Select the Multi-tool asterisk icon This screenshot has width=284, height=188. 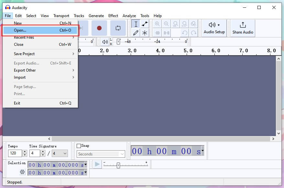point(145,33)
